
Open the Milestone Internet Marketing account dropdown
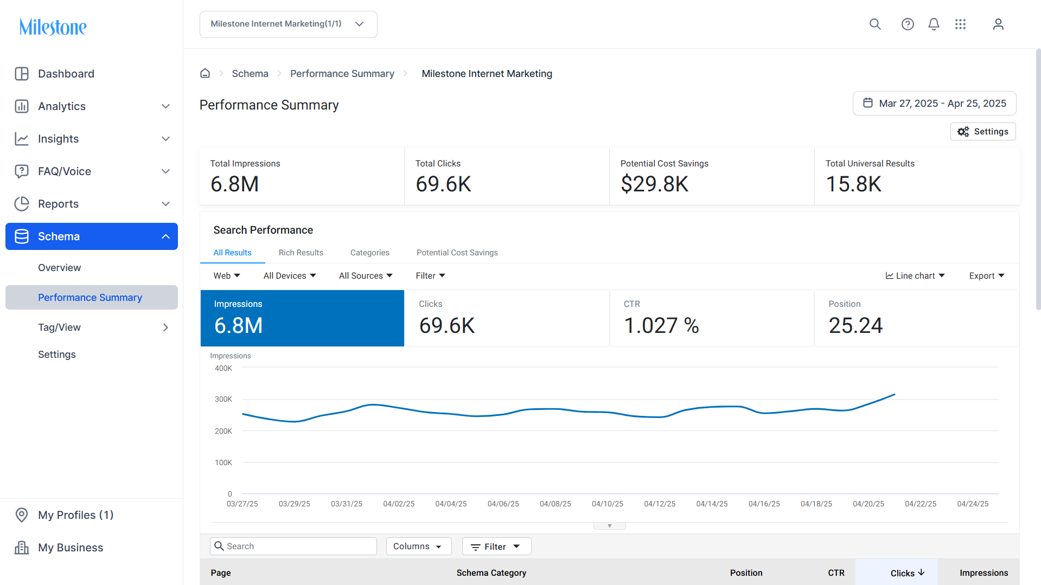click(x=289, y=24)
